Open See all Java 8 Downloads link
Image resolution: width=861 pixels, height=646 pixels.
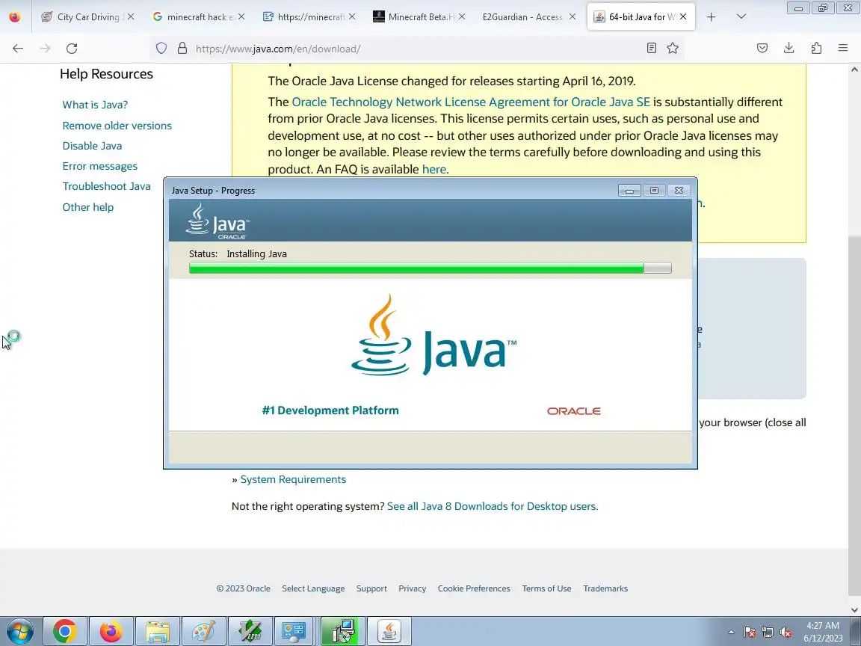pos(493,506)
